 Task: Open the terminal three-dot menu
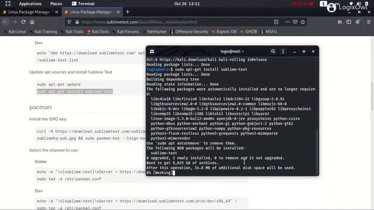tap(283, 51)
